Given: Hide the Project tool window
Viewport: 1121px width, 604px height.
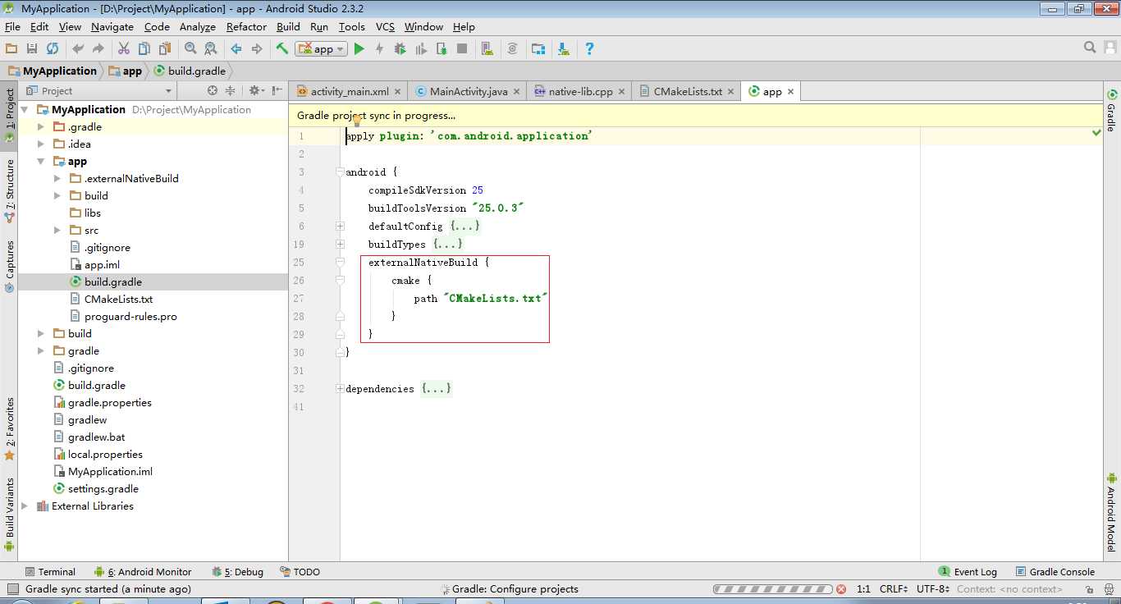Looking at the screenshot, I should click(277, 91).
